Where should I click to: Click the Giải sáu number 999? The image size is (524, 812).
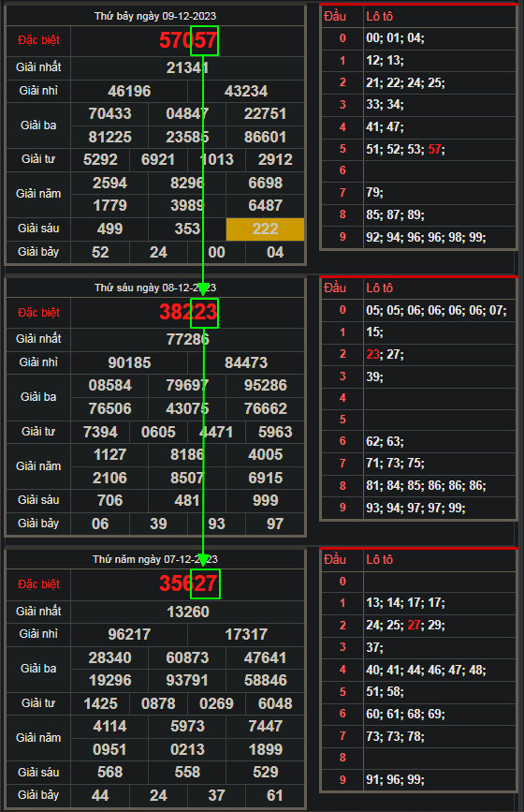click(266, 500)
